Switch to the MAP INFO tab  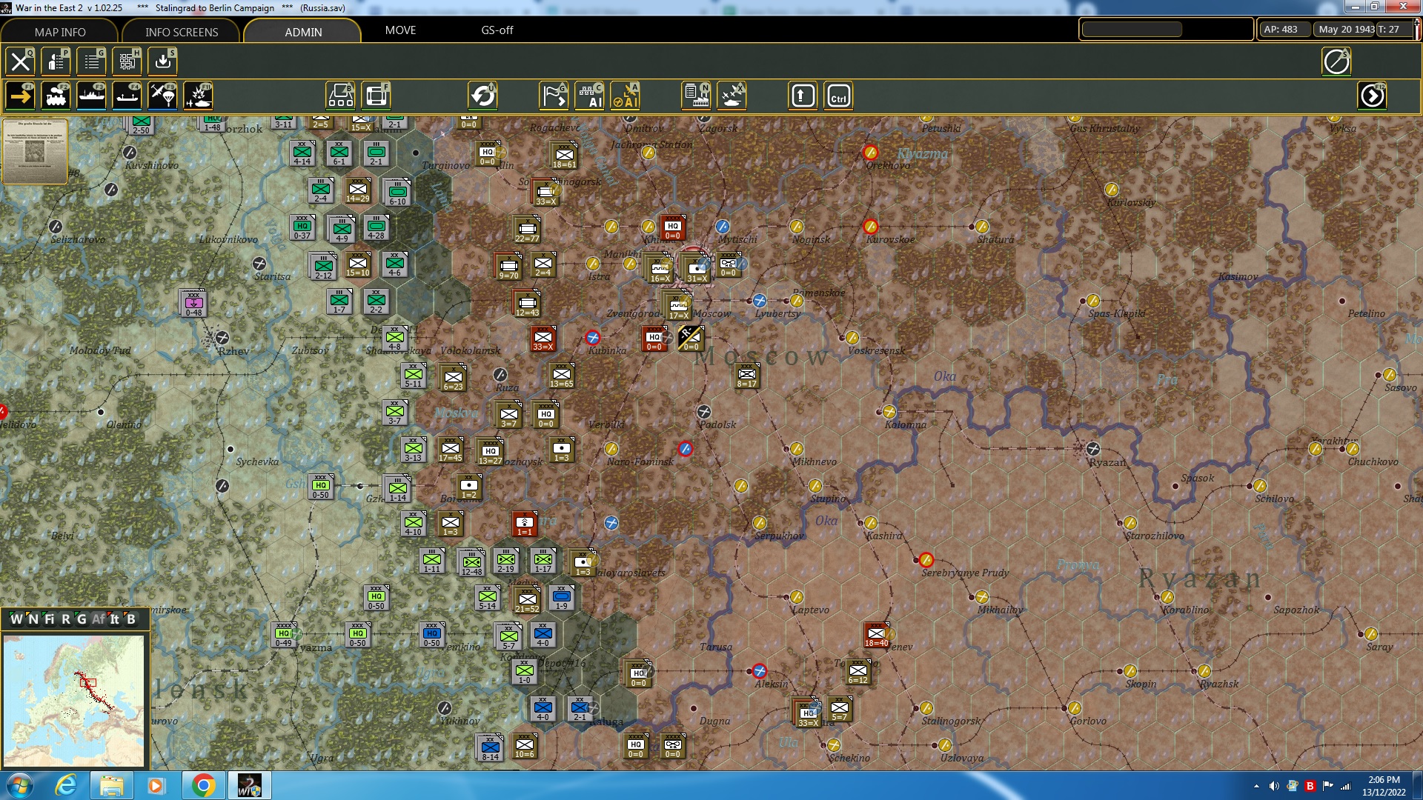[59, 32]
